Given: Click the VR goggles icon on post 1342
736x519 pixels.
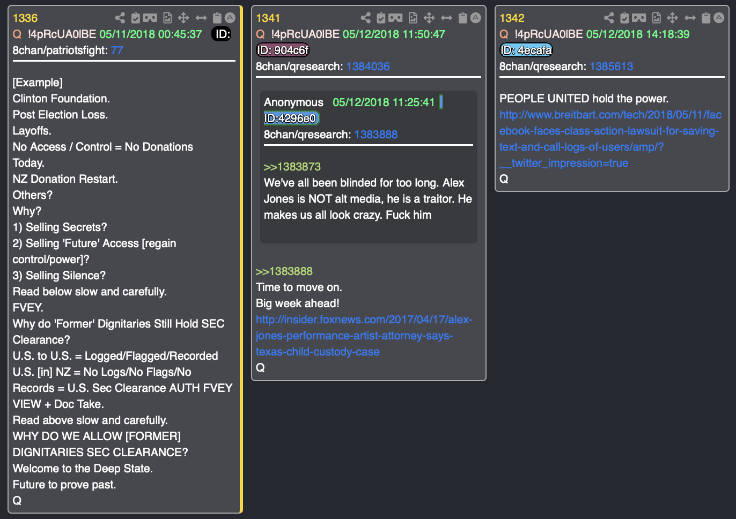Looking at the screenshot, I should [x=639, y=18].
